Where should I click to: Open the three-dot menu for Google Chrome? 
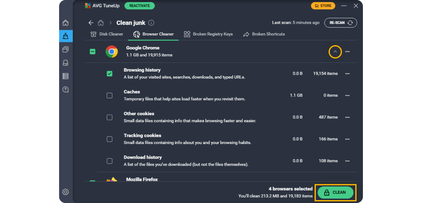(347, 51)
